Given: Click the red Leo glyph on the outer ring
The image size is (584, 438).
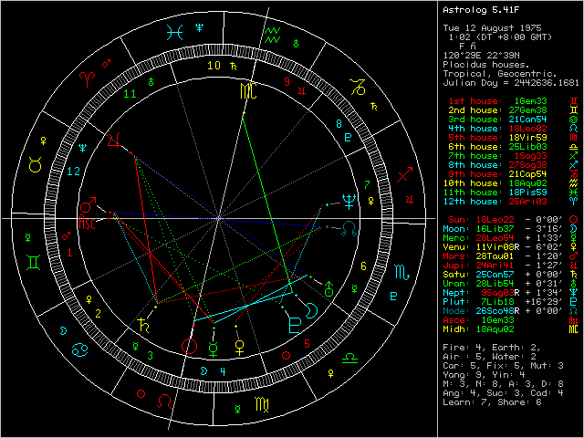Looking at the screenshot, I should coord(164,401).
